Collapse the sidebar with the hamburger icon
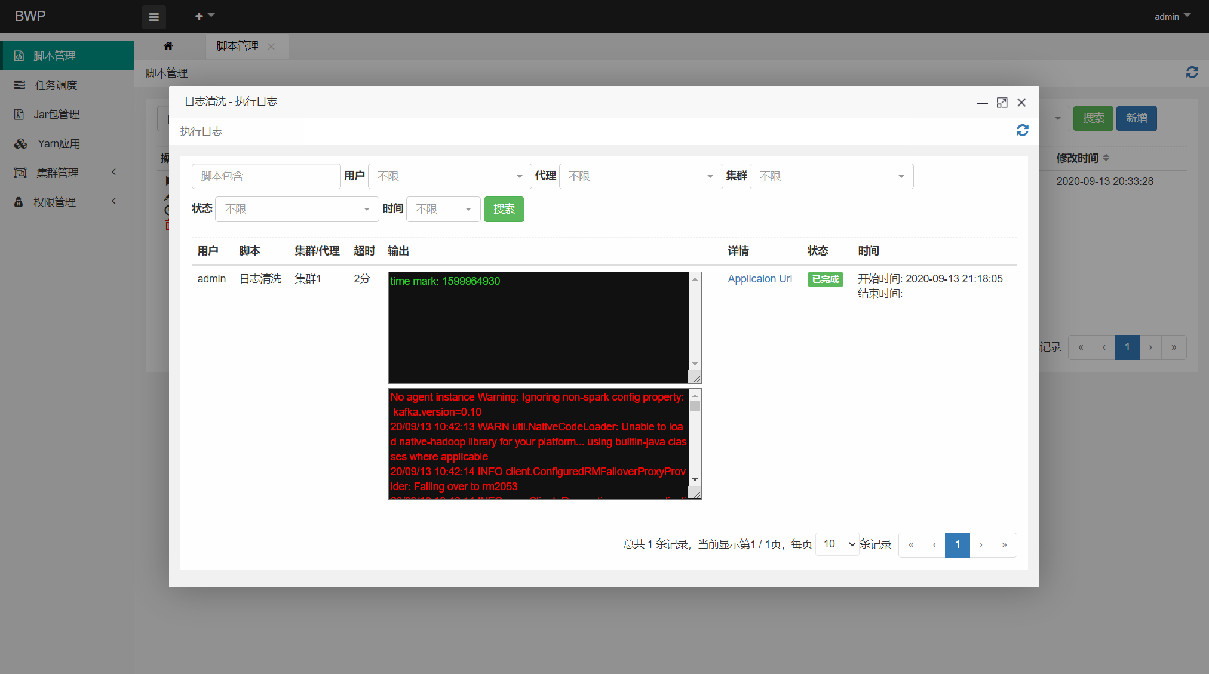The height and width of the screenshot is (674, 1209). point(154,17)
